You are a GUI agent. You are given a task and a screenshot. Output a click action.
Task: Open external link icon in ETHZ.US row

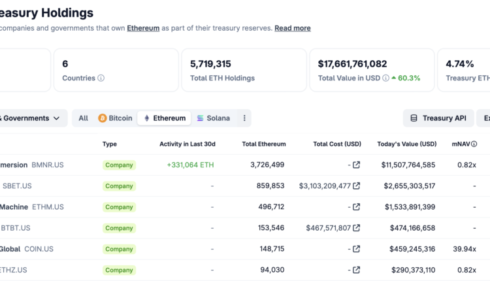(x=356, y=270)
